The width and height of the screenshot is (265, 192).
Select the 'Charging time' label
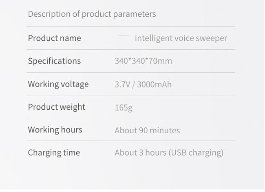54,153
